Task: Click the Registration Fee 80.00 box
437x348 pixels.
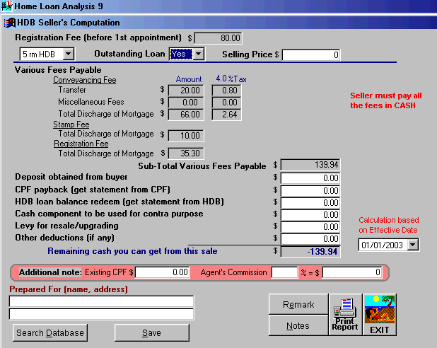Action: (218, 38)
